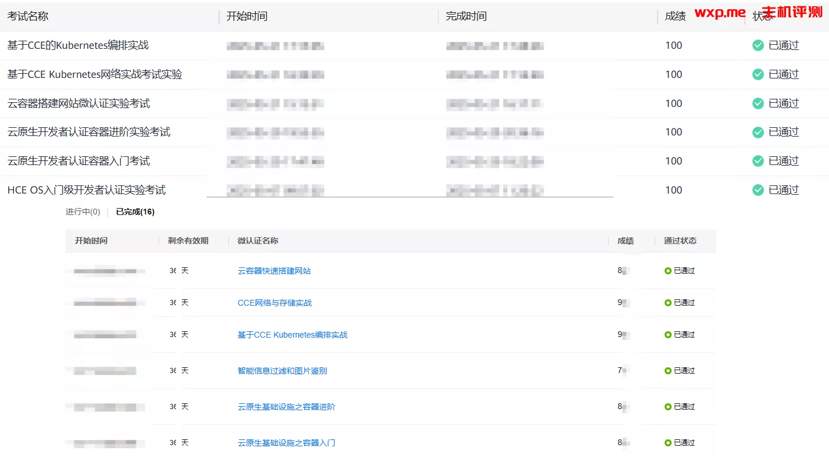Click green check icon for HCE OS入门级开发者认证实验考试

click(758, 190)
